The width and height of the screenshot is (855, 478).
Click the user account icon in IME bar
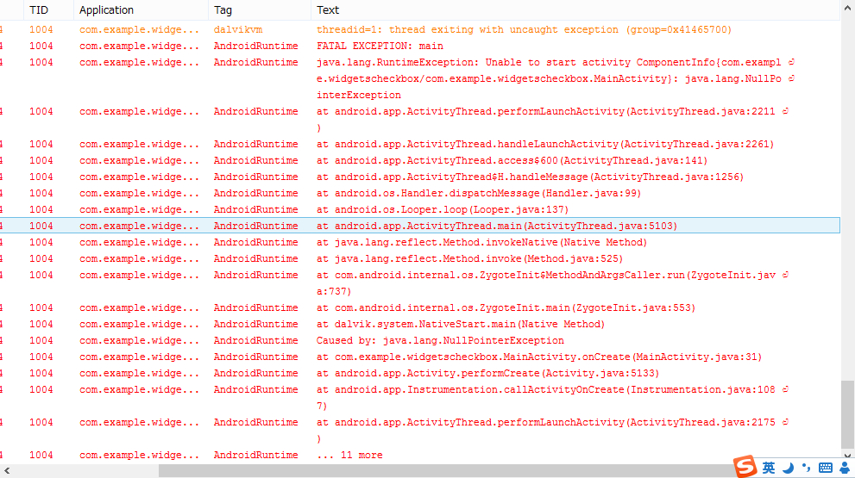(x=843, y=468)
